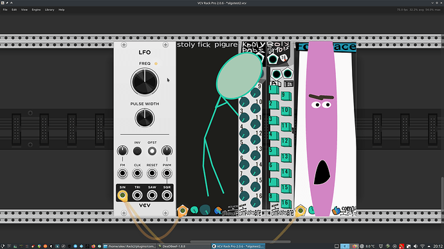Open the Library menu
The image size is (444, 249).
tap(50, 10)
